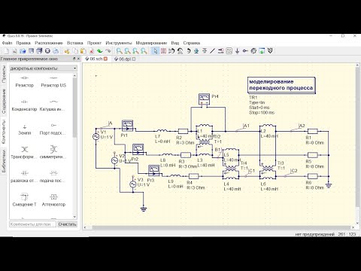Close the 06.sch tab
The image size is (361, 271).
105,59
